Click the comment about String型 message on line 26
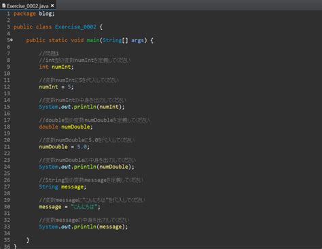This screenshot has width=322, height=249. pyautogui.click(x=91, y=180)
